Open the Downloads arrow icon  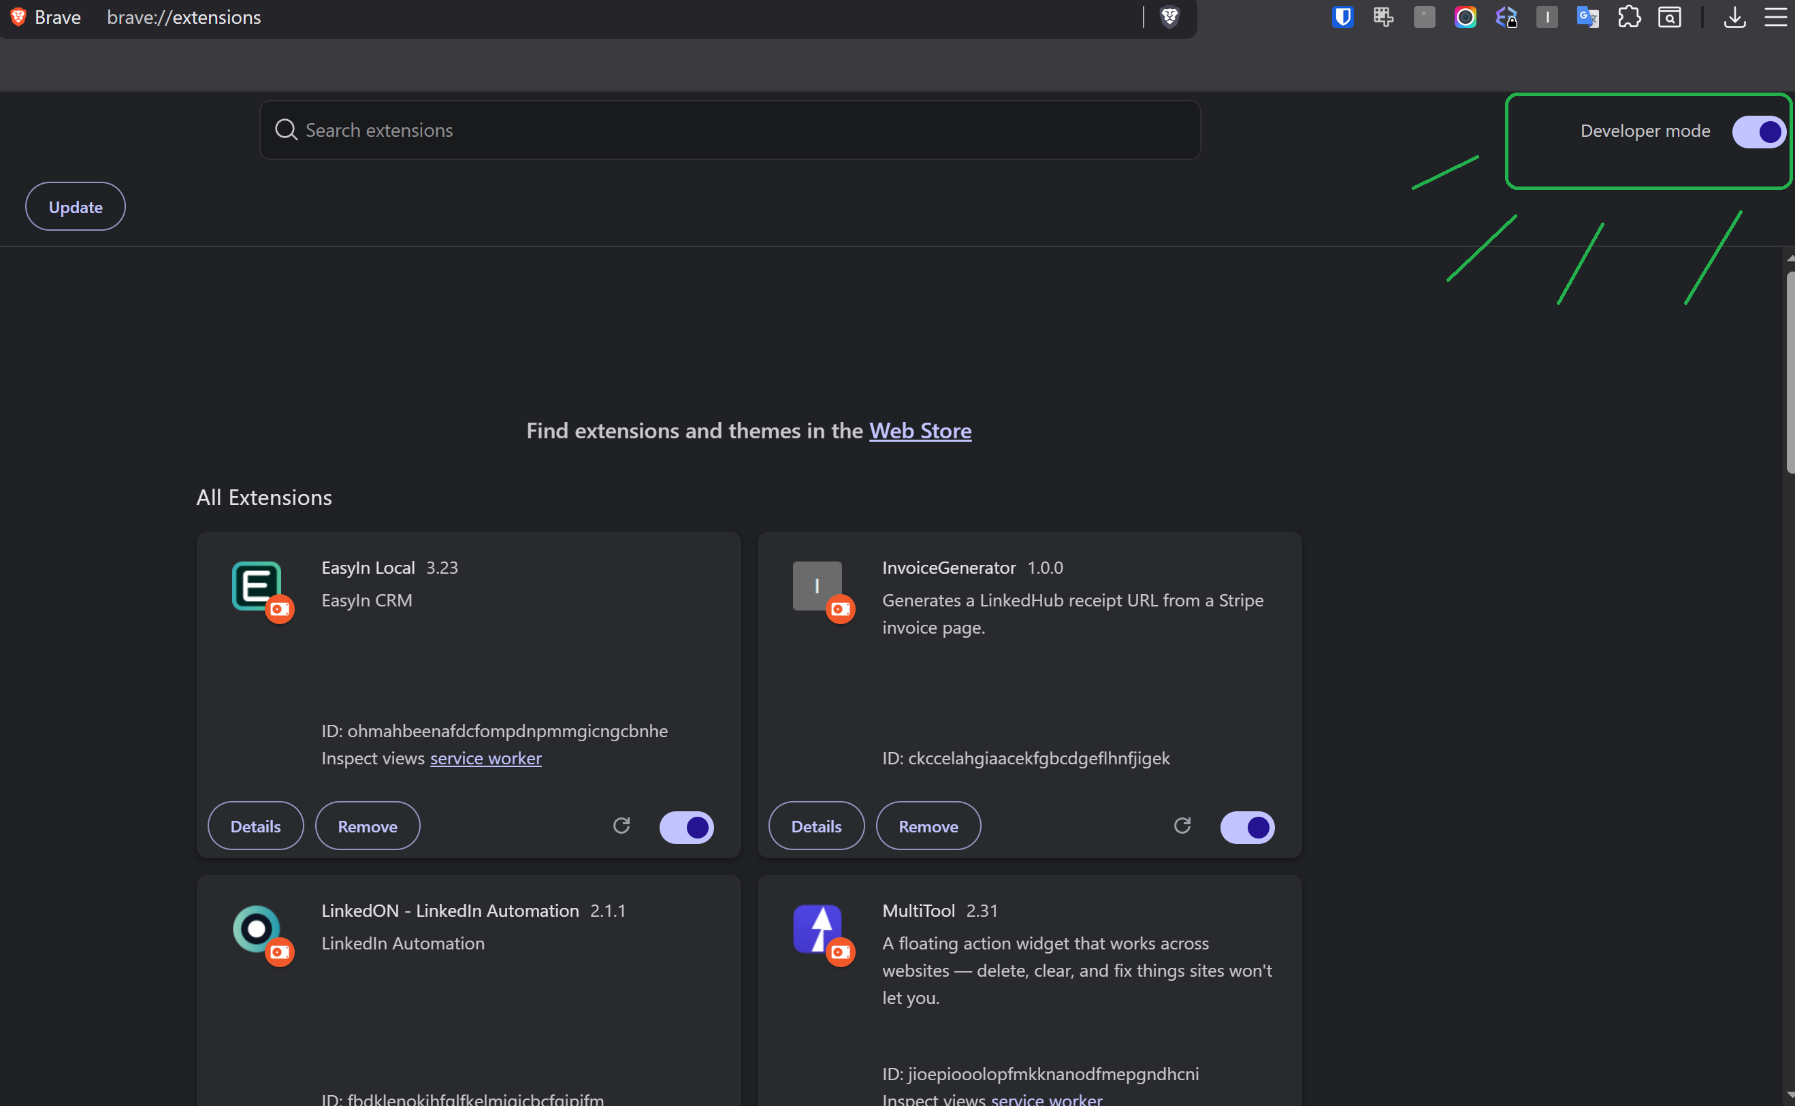[x=1735, y=17]
